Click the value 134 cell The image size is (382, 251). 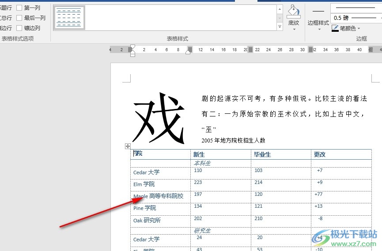pos(220,210)
